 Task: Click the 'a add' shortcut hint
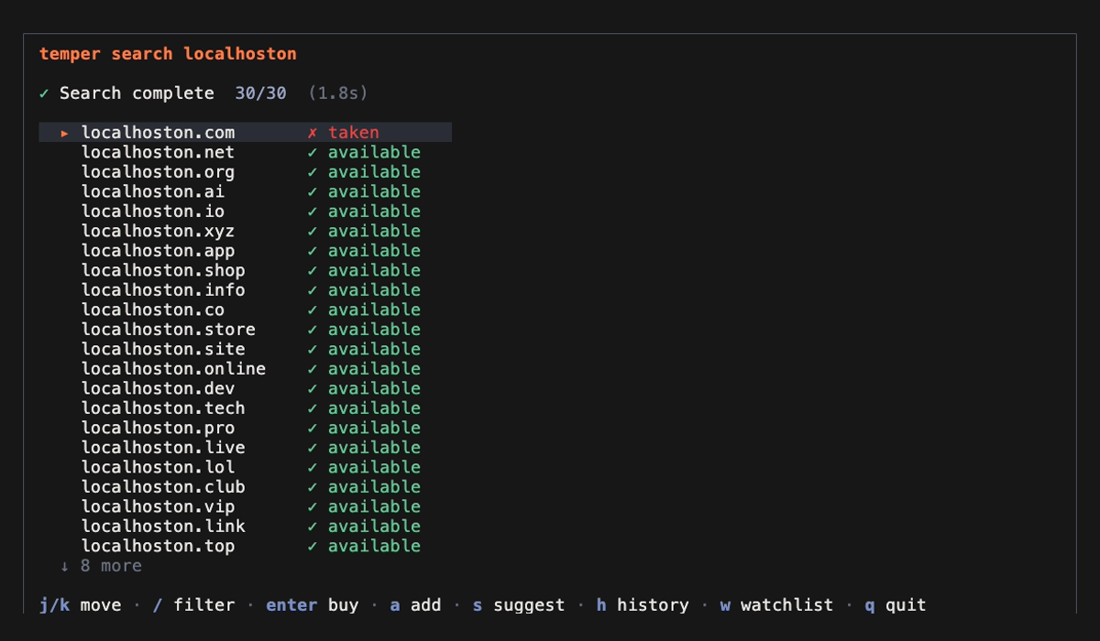coord(415,605)
